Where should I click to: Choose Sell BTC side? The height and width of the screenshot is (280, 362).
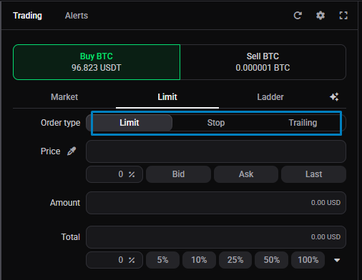tap(263, 62)
